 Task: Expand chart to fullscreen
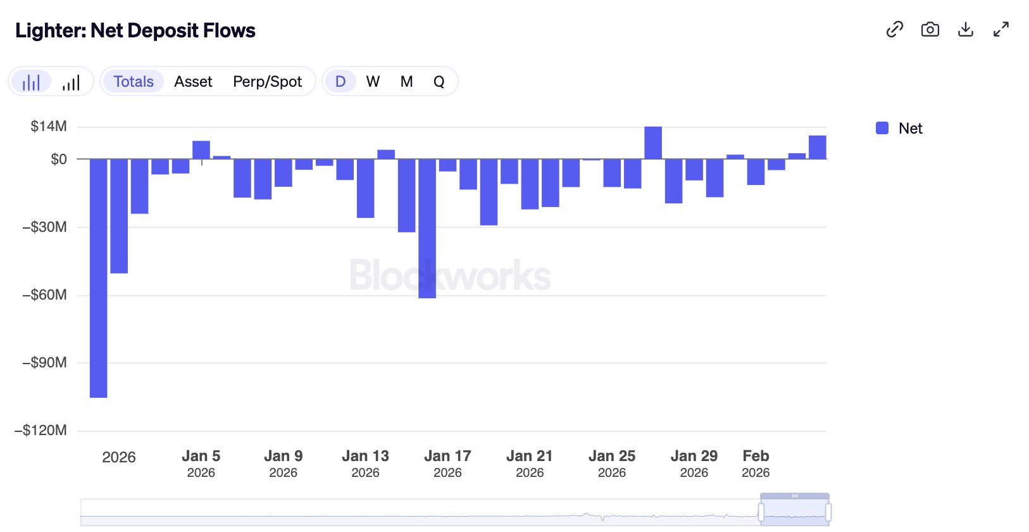pyautogui.click(x=1001, y=29)
